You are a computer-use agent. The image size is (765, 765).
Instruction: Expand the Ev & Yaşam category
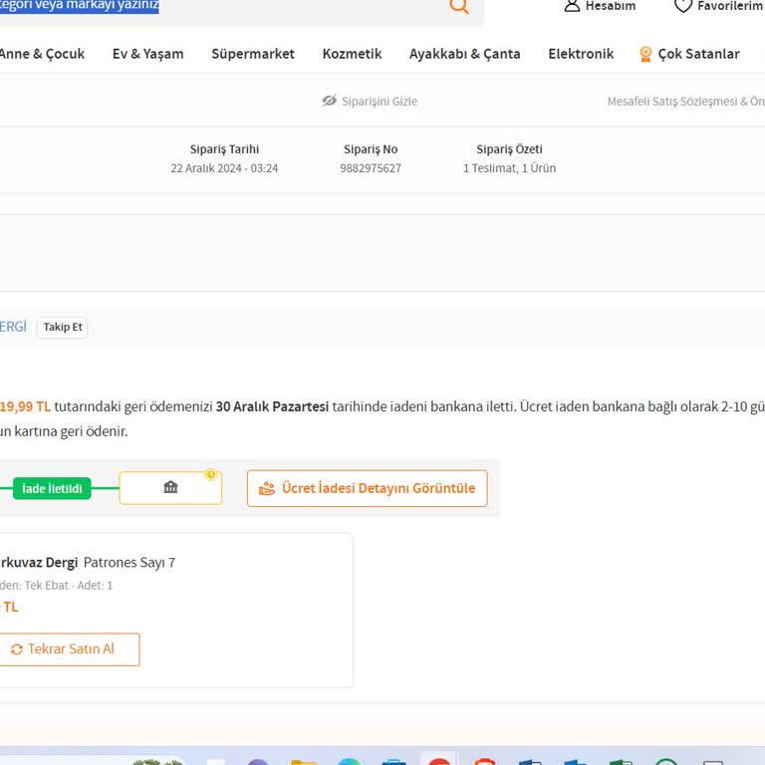(x=147, y=54)
